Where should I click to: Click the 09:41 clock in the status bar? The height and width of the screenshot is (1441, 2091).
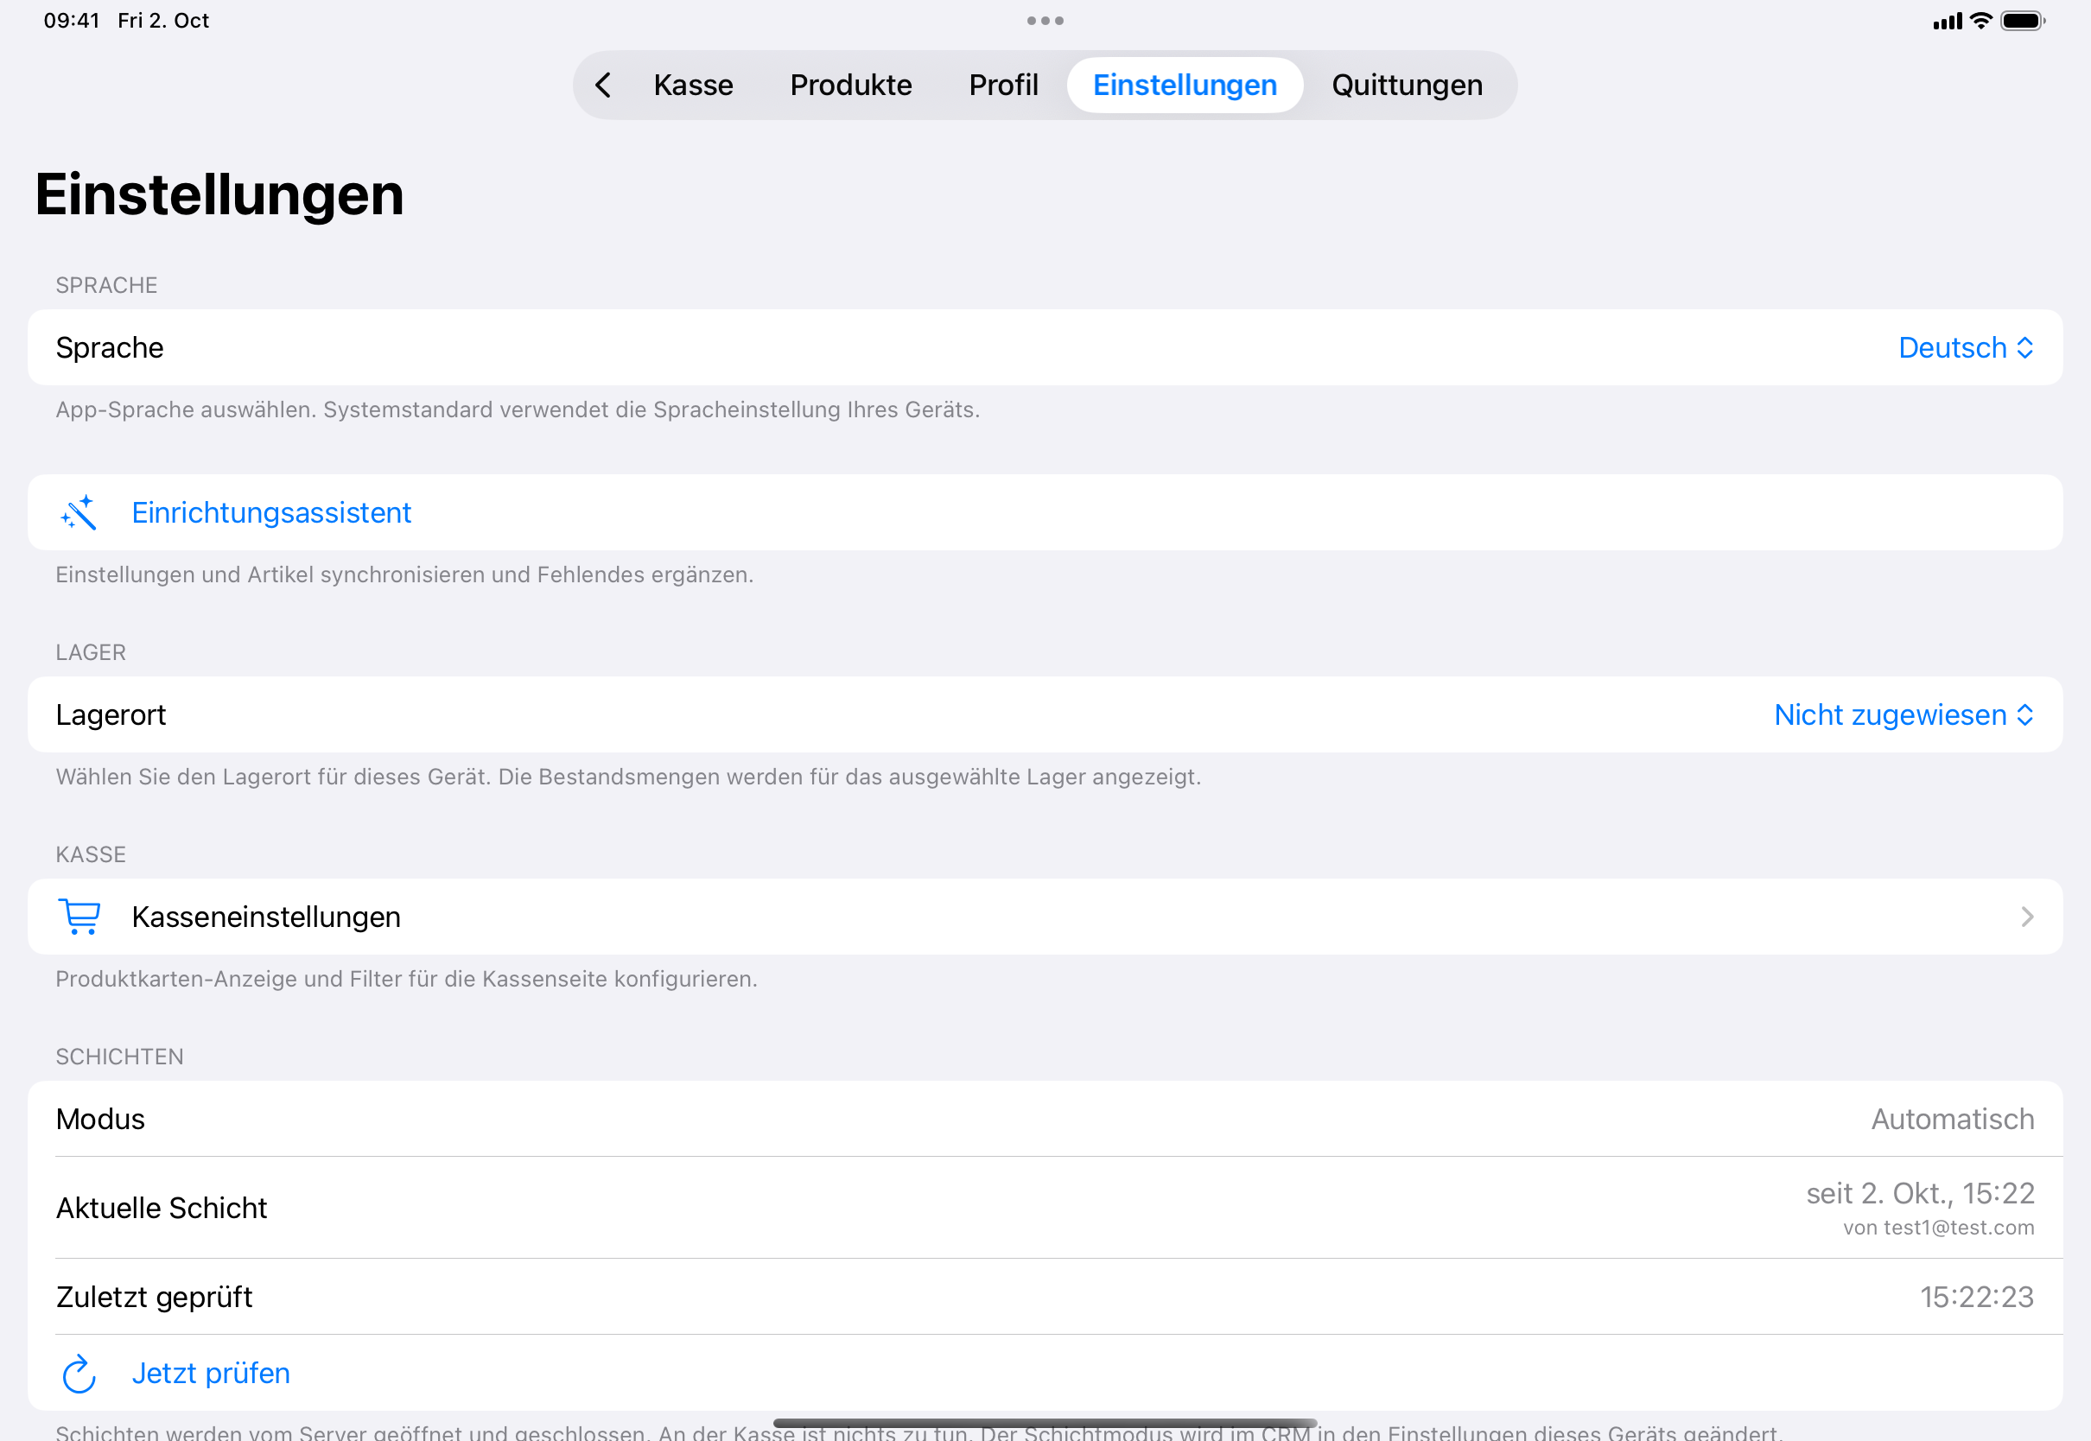click(72, 21)
